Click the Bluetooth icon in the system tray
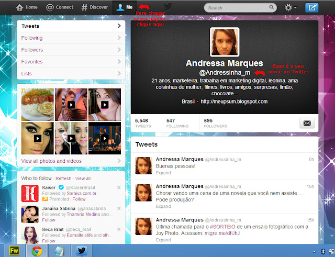The width and height of the screenshot is (335, 257). [323, 251]
